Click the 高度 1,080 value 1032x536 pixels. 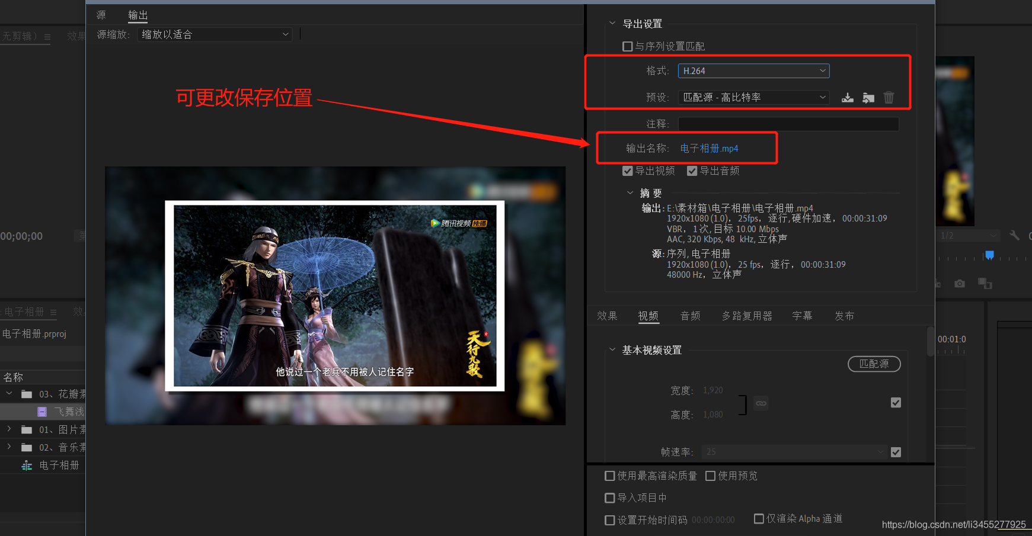click(x=713, y=415)
